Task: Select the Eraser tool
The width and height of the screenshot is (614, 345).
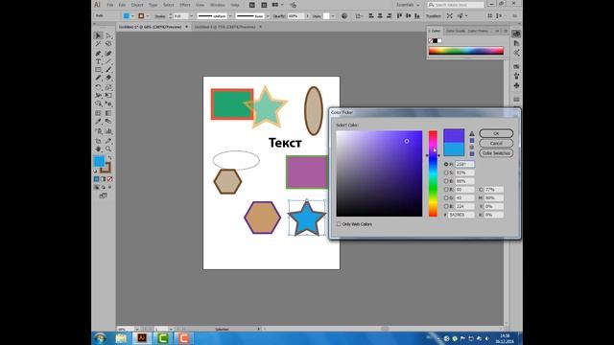Action: [x=108, y=79]
